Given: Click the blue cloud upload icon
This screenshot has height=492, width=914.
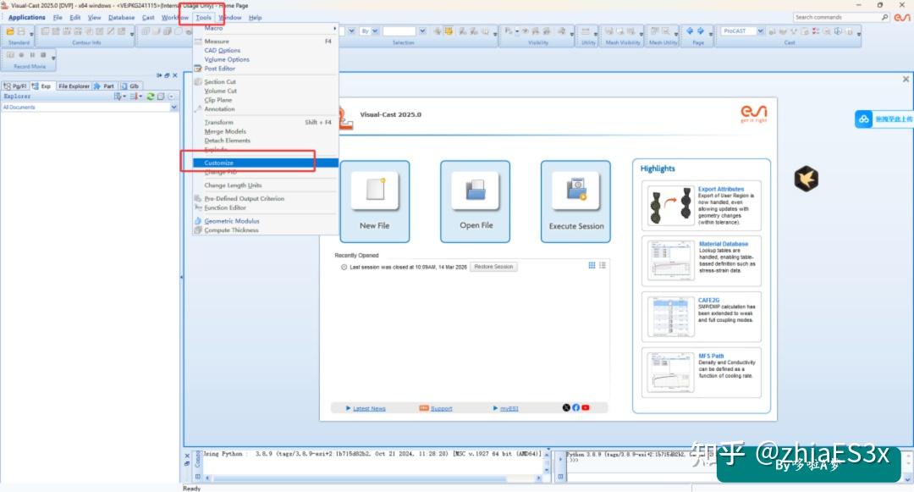Looking at the screenshot, I should click(x=864, y=119).
